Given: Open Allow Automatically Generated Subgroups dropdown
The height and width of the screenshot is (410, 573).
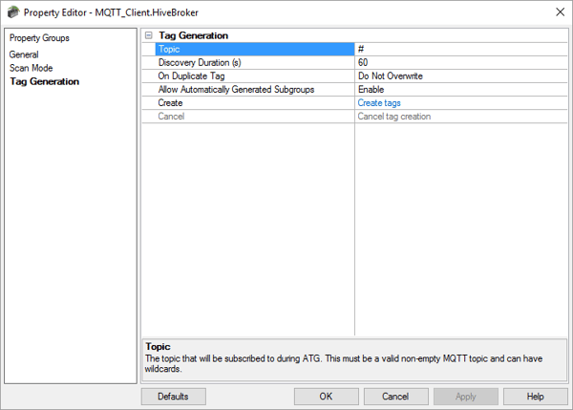Looking at the screenshot, I should 458,89.
